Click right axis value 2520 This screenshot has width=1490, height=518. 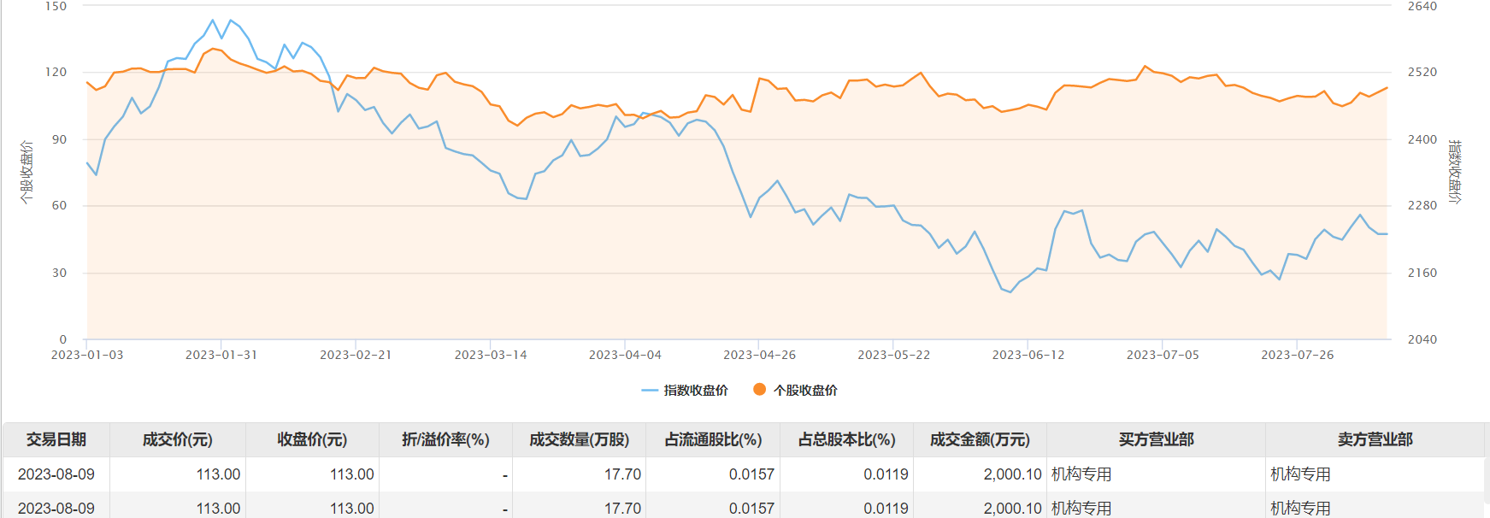coord(1422,72)
